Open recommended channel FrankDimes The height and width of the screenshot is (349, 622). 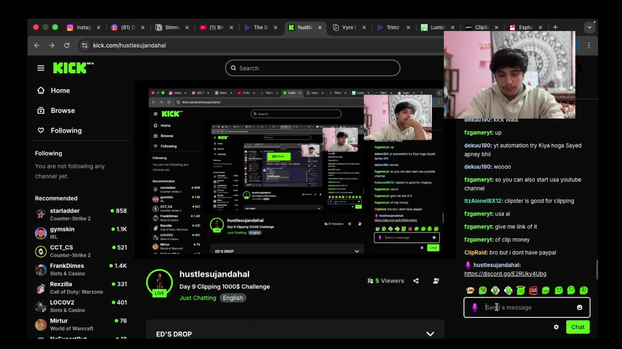click(x=81, y=270)
